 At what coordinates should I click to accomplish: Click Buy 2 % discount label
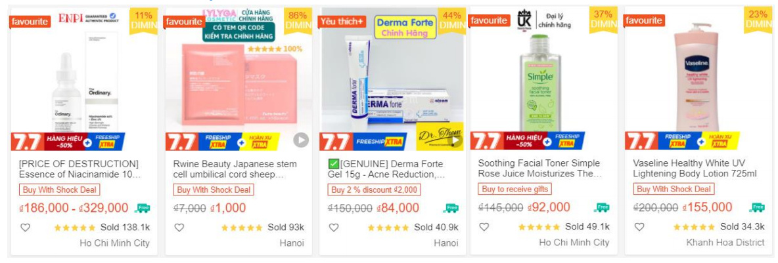click(374, 190)
